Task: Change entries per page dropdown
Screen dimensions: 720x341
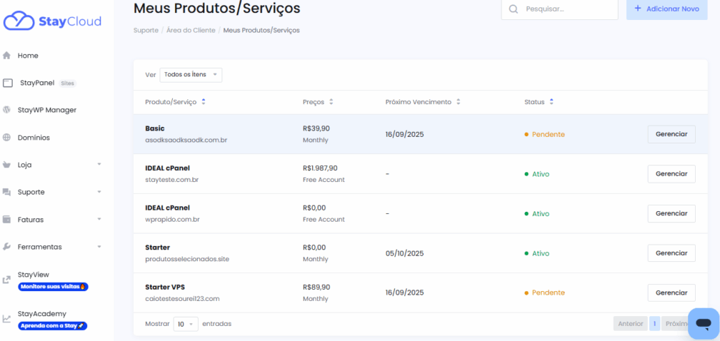Action: tap(186, 324)
